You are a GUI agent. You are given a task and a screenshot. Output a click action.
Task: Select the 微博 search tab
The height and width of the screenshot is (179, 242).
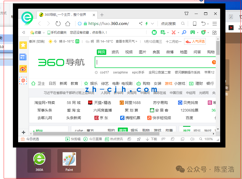click(x=170, y=52)
